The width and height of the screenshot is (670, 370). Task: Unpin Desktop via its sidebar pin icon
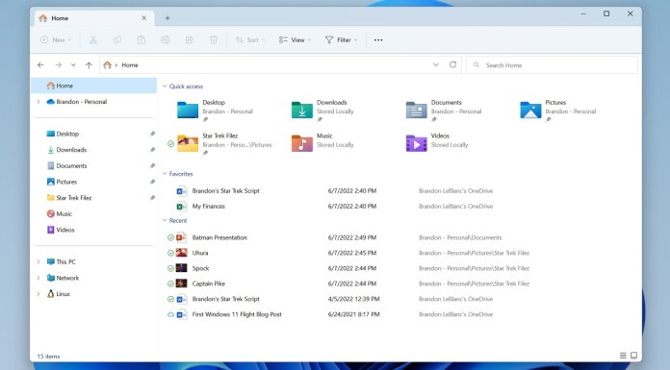(x=152, y=134)
